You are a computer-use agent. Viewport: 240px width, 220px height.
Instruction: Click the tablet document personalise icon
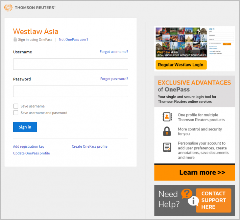[x=167, y=147]
